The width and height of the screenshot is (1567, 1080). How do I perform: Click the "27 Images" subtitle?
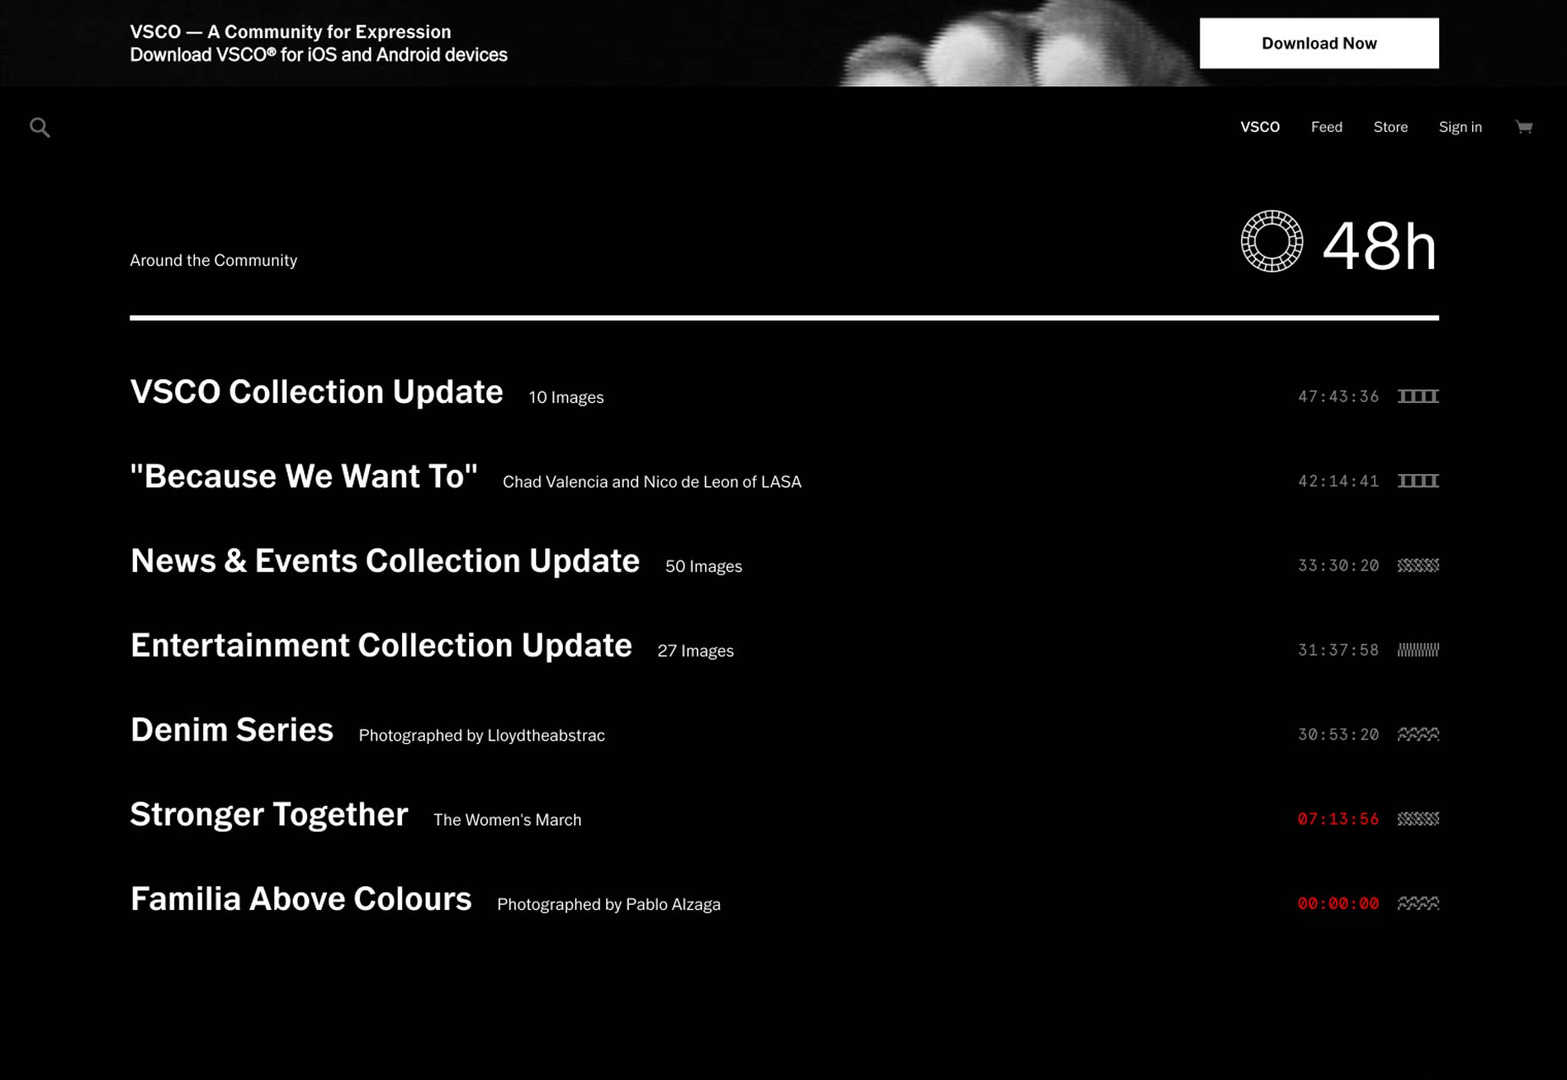tap(696, 652)
